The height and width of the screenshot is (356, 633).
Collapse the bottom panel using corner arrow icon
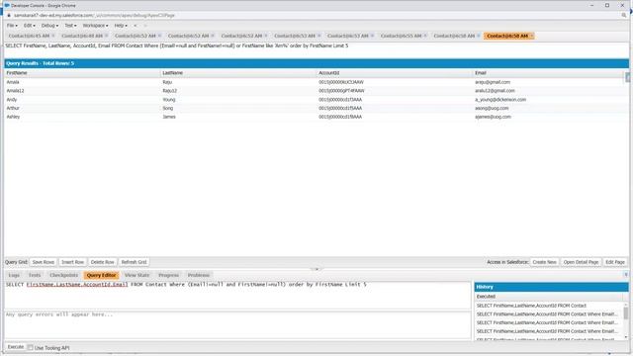pos(626,275)
